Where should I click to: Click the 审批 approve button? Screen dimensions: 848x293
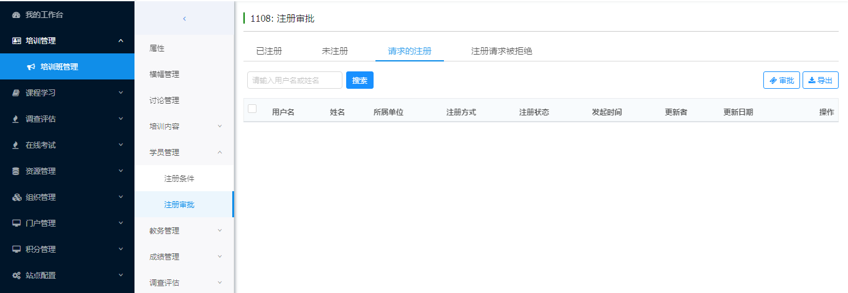point(781,80)
